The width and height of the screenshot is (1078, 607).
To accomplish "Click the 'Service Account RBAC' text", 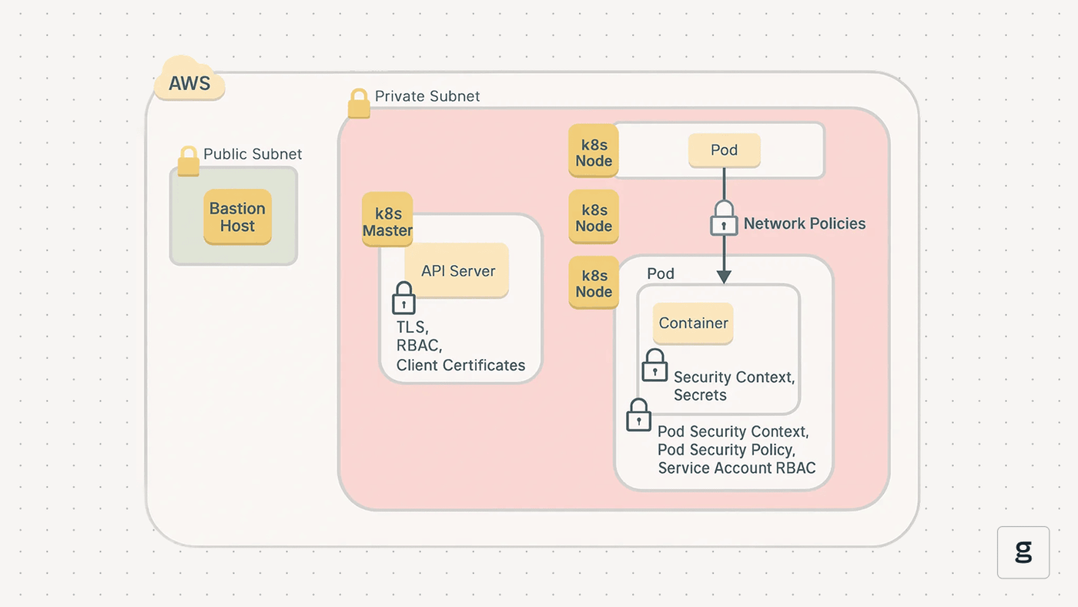I will tap(737, 468).
